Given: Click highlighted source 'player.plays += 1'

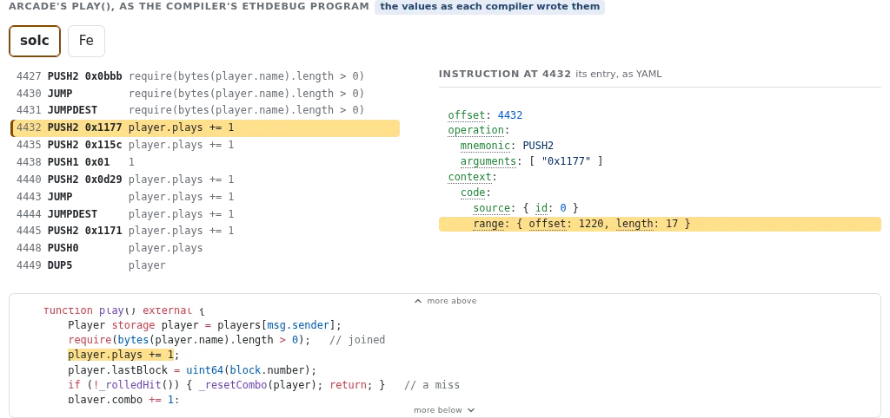Looking at the screenshot, I should [x=121, y=356].
